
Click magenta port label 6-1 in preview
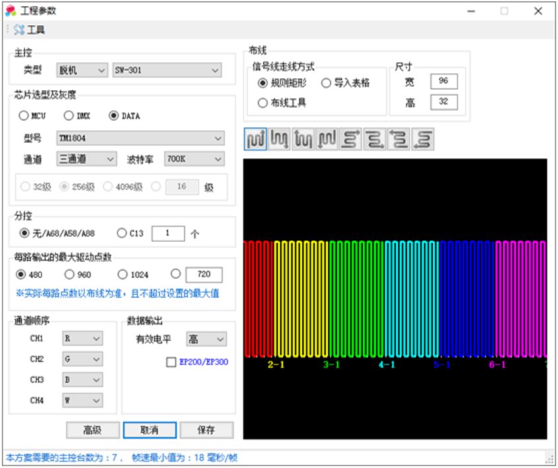497,364
